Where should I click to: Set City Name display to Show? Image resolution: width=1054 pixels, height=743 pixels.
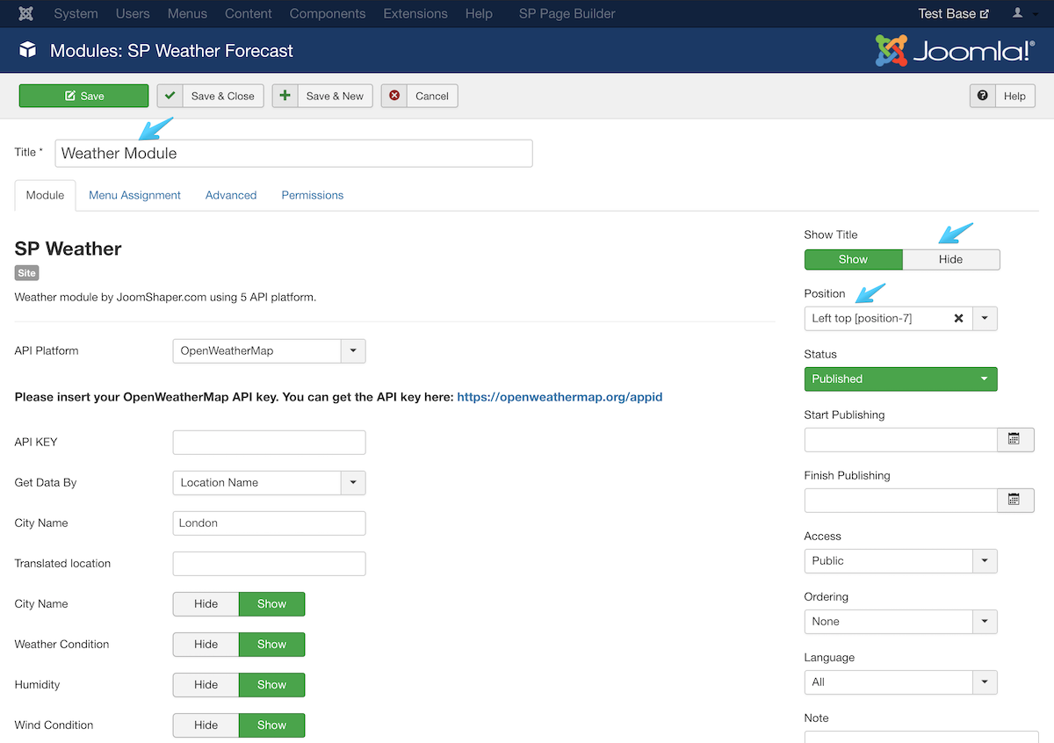[x=271, y=603]
